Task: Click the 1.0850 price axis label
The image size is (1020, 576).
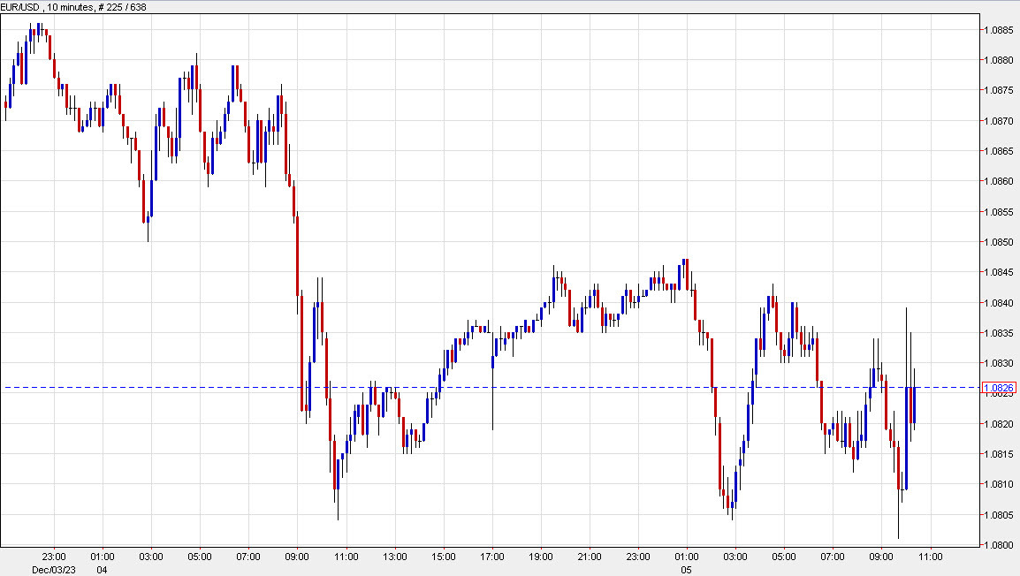Action: (999, 242)
